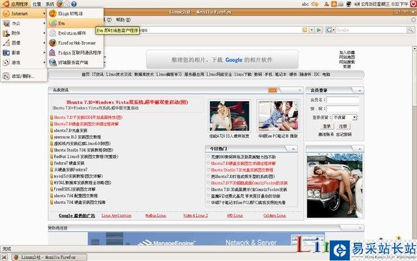Click the keyboard/key tray icon beside abc
Image resolution: width=417 pixels, height=261 pixels.
click(315, 4)
